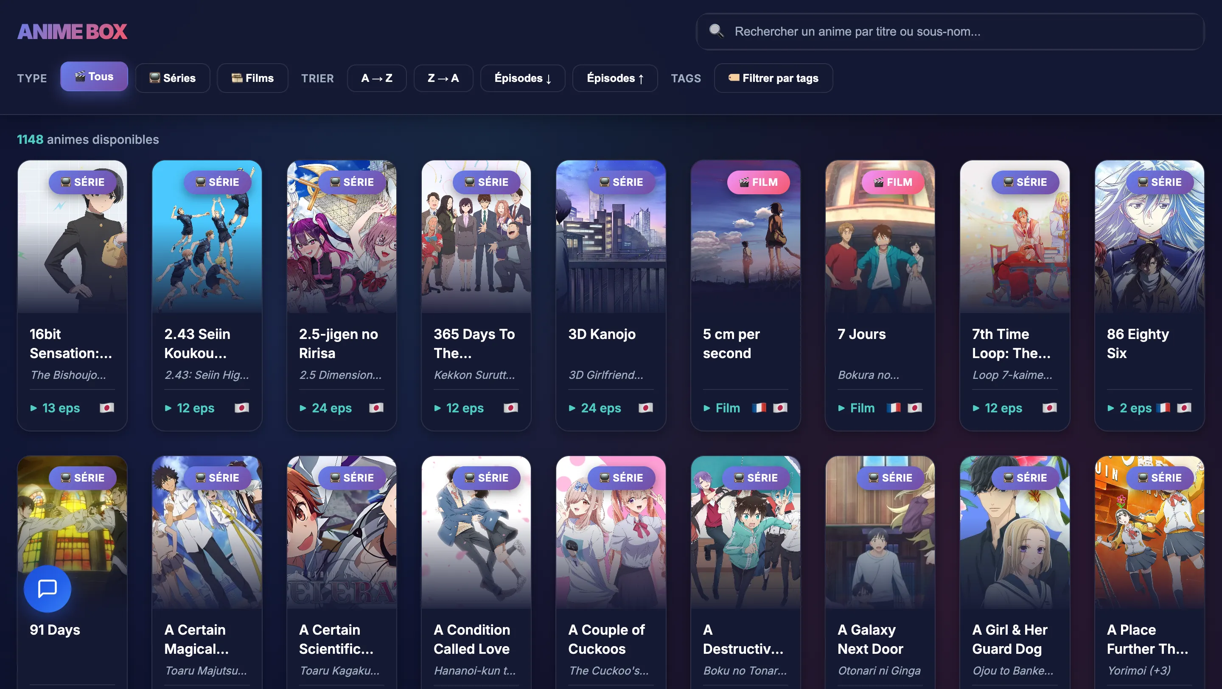
Task: Open the 3D Kanojo title
Action: click(602, 334)
